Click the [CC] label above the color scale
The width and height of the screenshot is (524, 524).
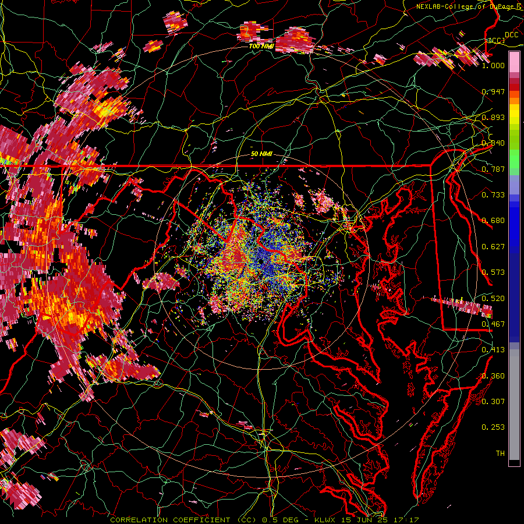(x=497, y=40)
